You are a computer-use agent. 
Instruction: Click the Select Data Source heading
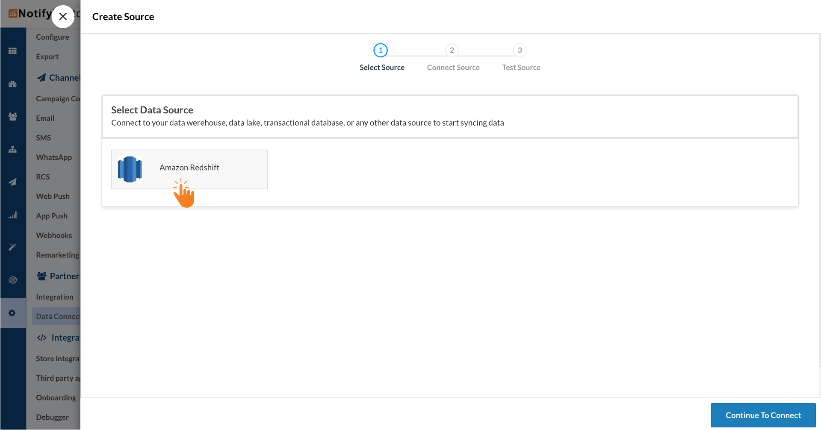tap(152, 110)
